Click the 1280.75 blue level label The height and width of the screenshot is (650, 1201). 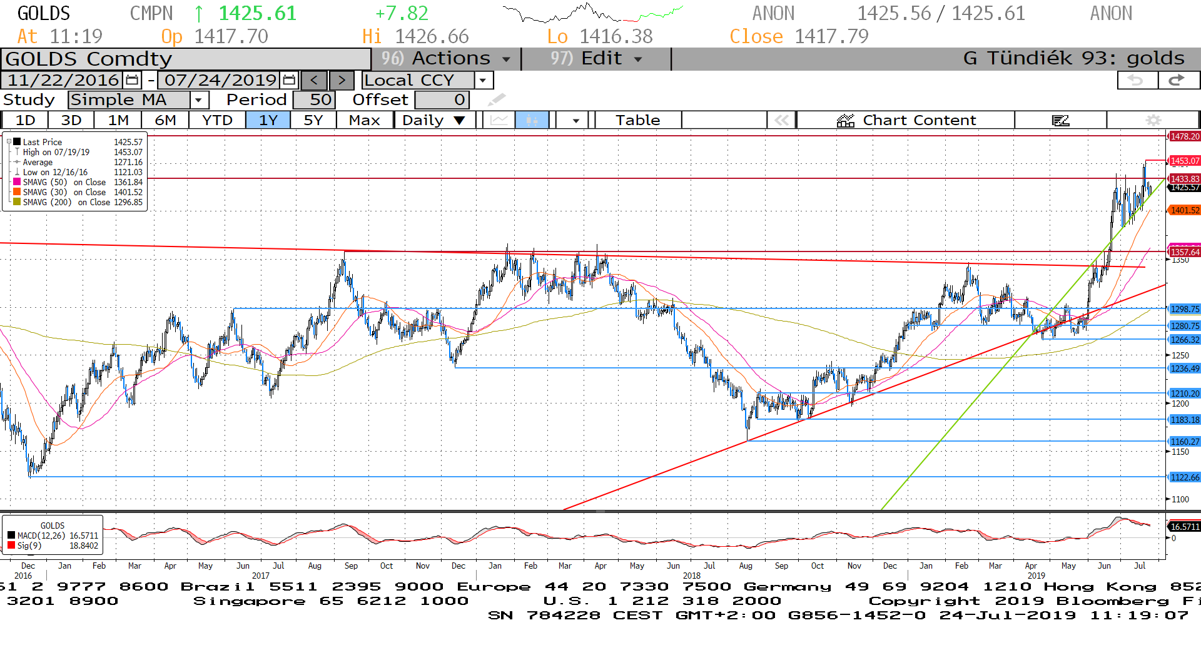(1184, 326)
